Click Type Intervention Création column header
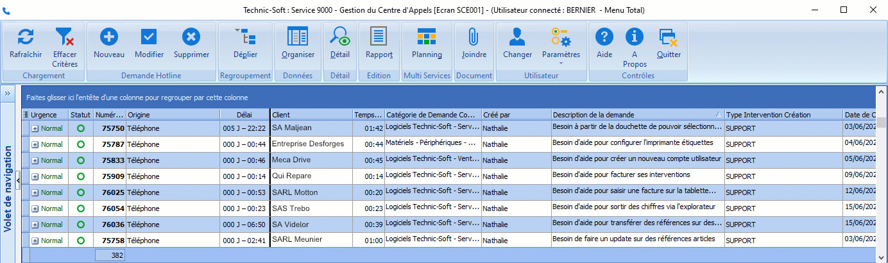This screenshot has height=263, width=888. [x=783, y=115]
